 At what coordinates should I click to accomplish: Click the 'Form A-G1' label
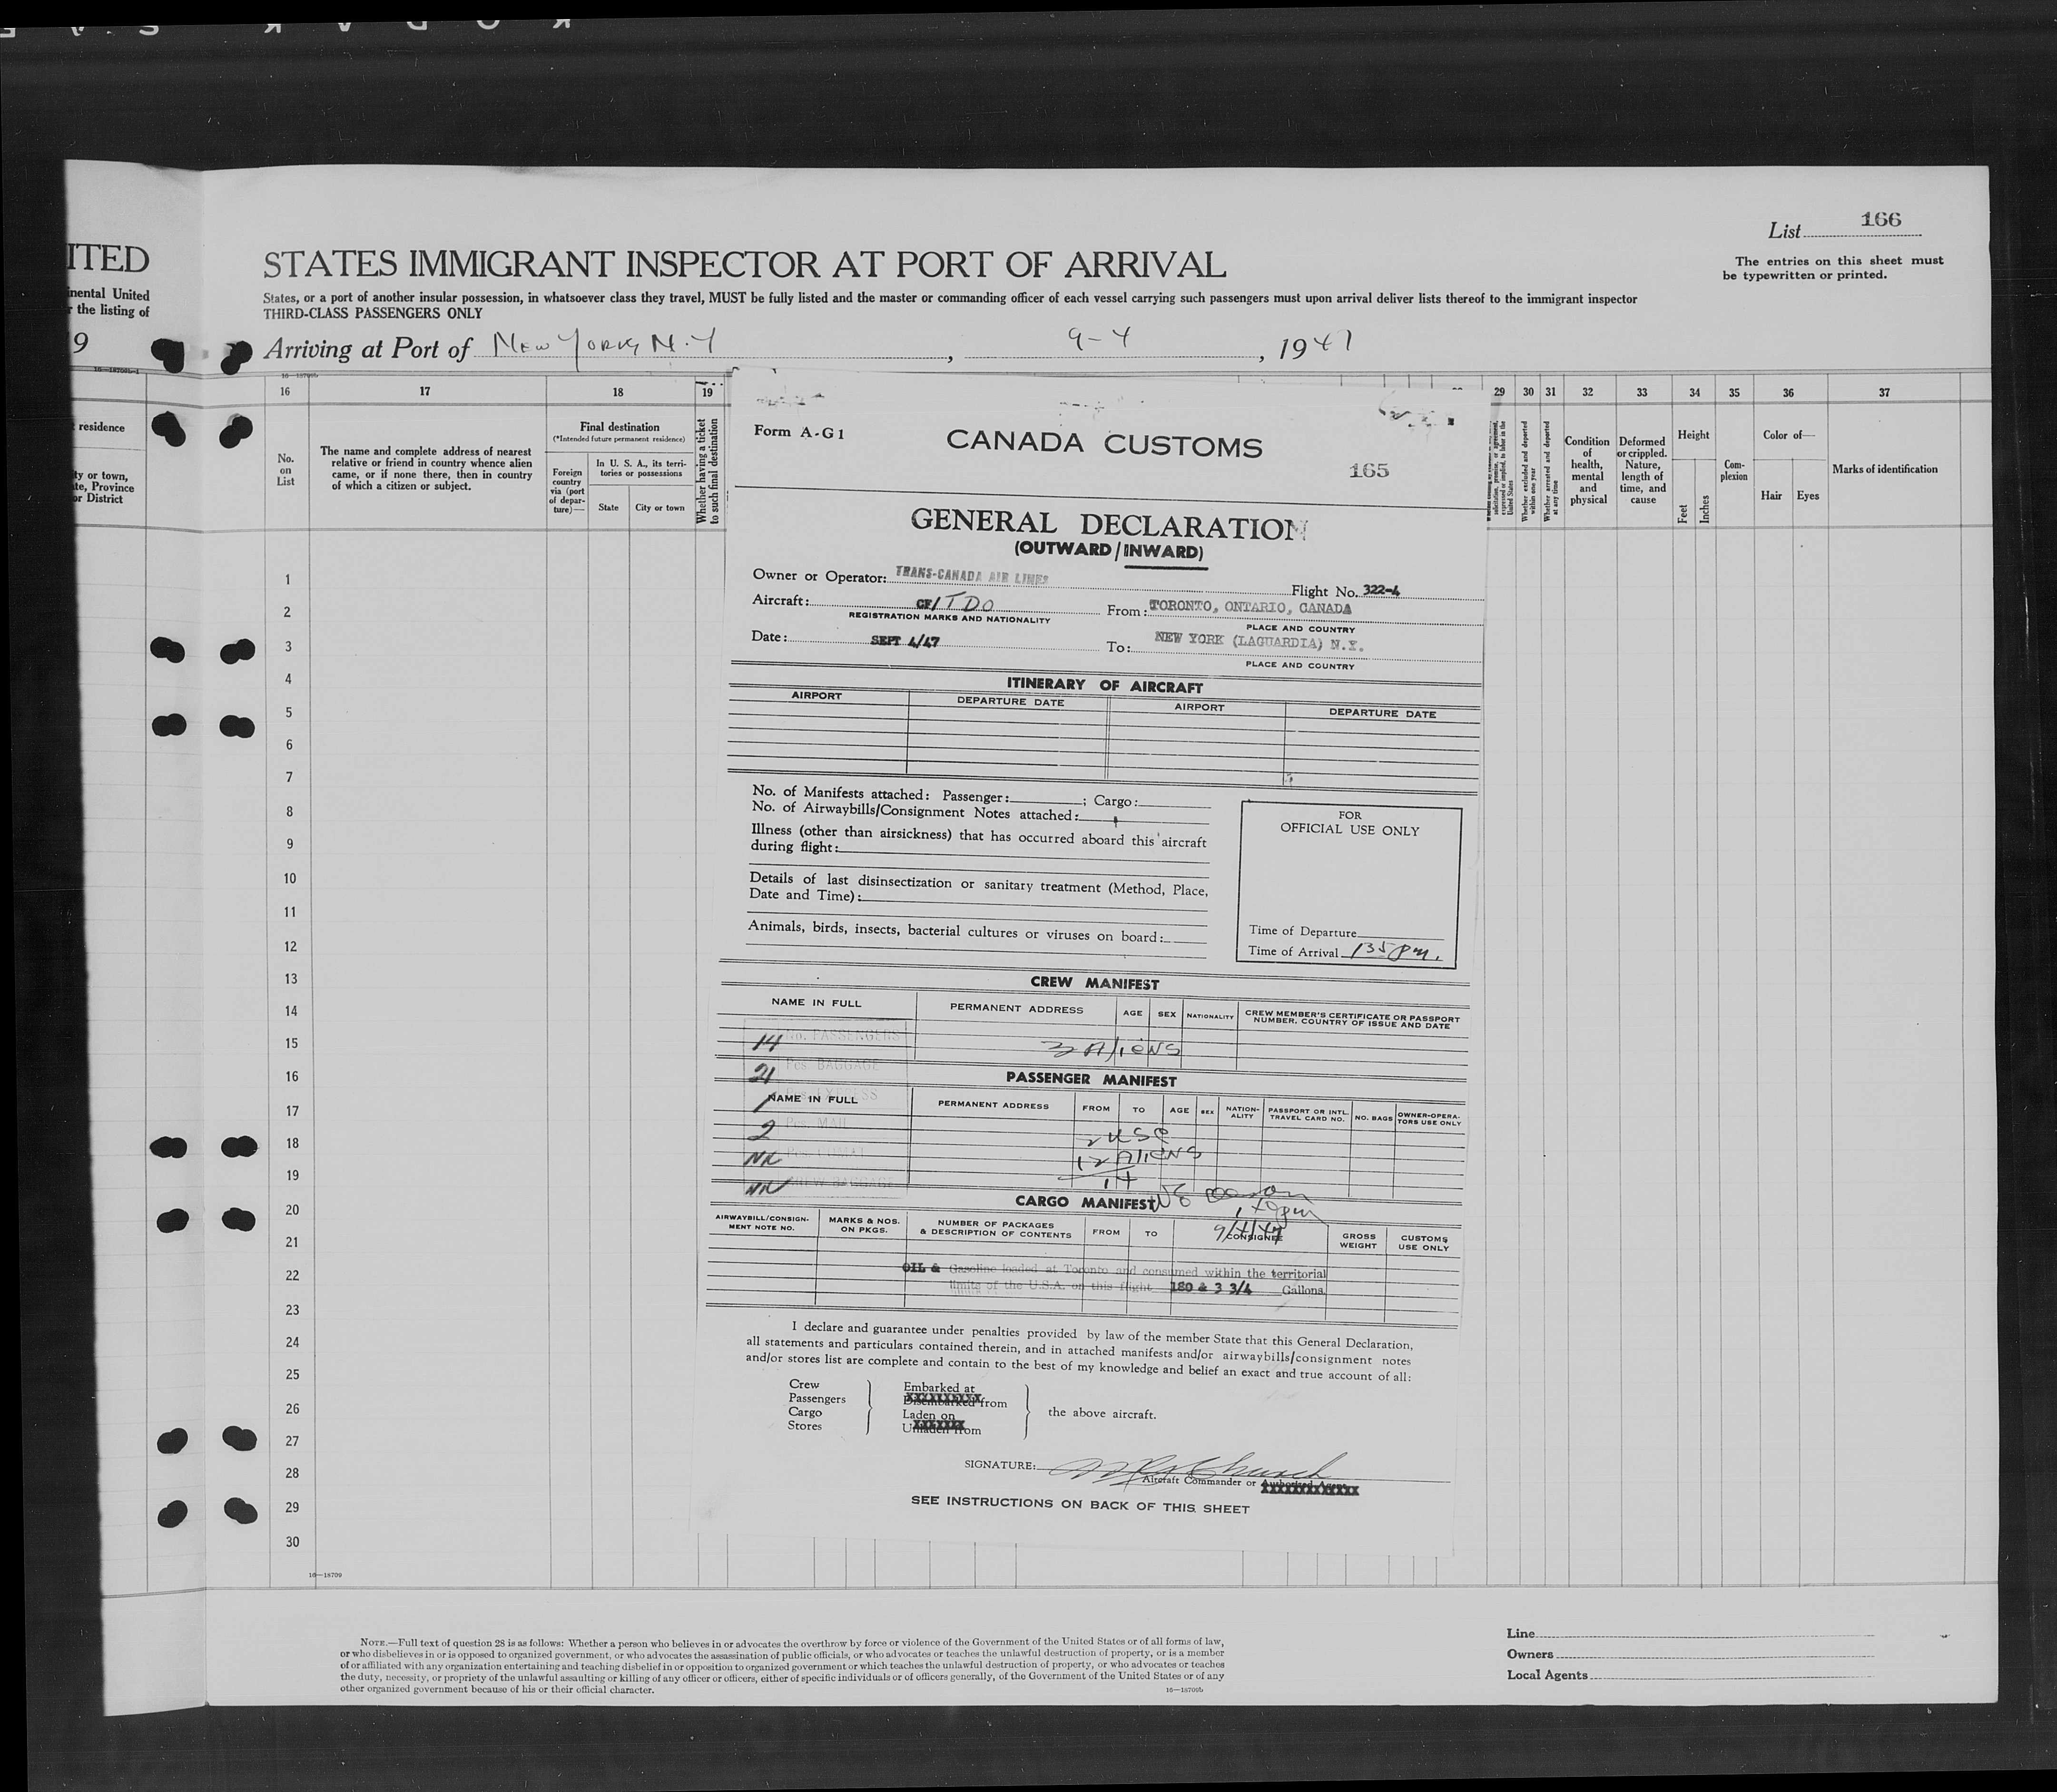click(800, 433)
